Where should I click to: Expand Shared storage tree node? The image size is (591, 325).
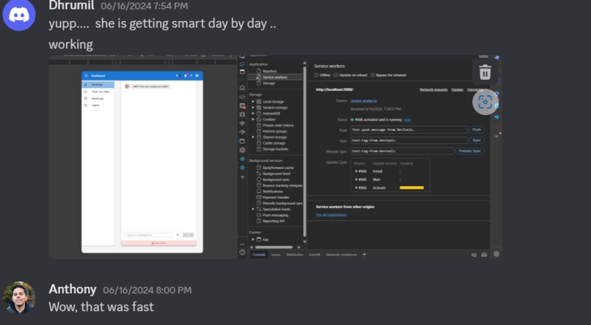[253, 138]
